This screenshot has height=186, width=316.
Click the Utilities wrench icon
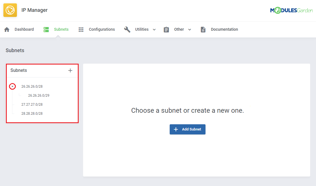click(x=127, y=29)
